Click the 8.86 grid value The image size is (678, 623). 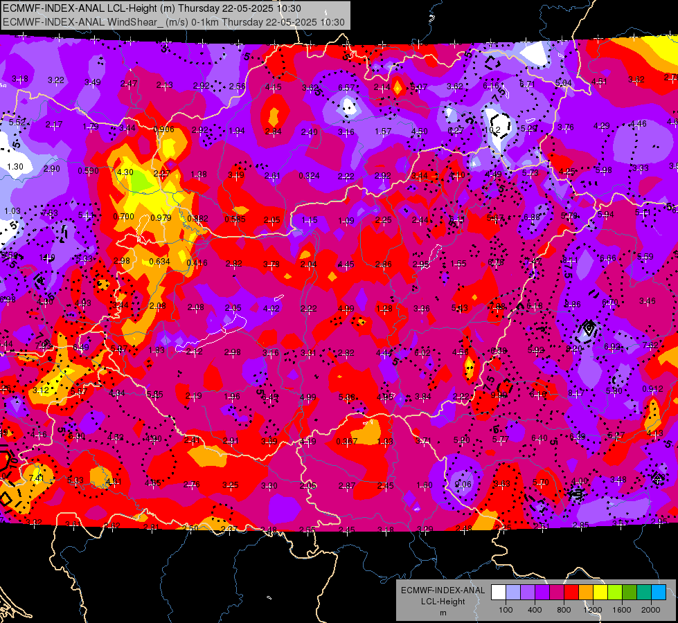click(x=573, y=304)
